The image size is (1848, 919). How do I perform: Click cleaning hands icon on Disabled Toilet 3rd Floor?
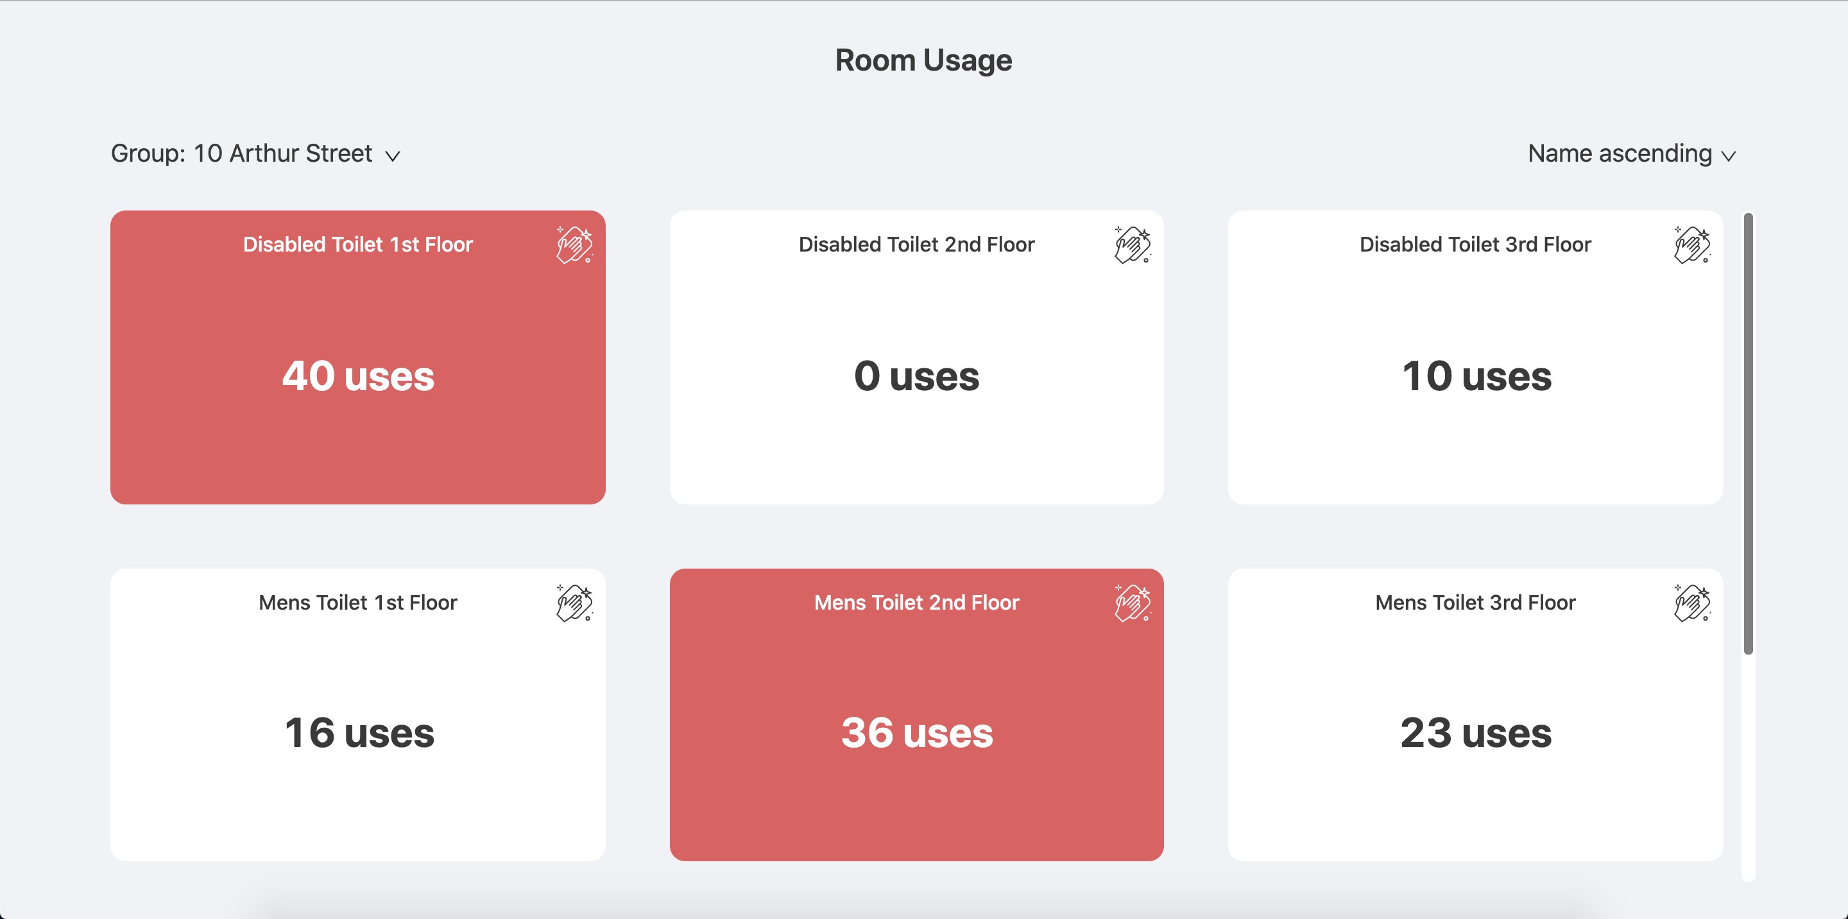[x=1692, y=245]
